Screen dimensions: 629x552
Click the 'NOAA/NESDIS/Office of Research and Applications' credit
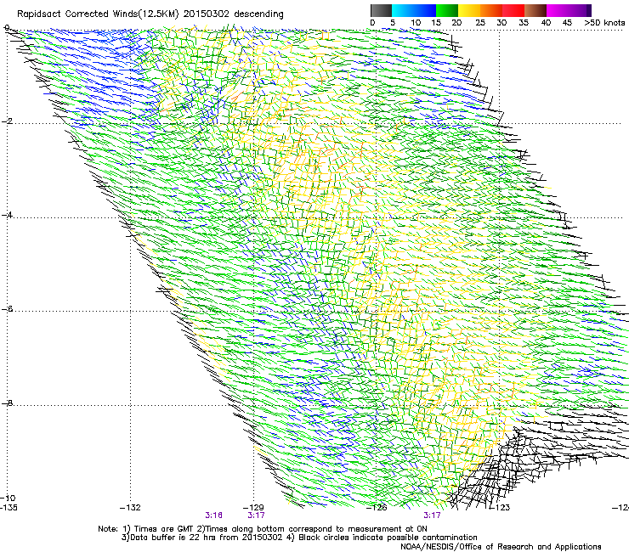tap(501, 547)
